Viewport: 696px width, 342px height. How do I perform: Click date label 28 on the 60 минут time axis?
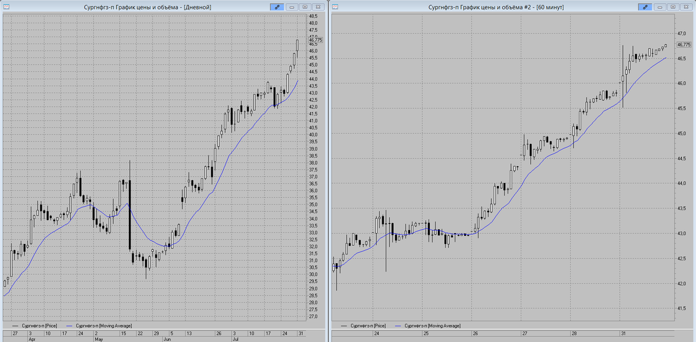[x=574, y=334]
